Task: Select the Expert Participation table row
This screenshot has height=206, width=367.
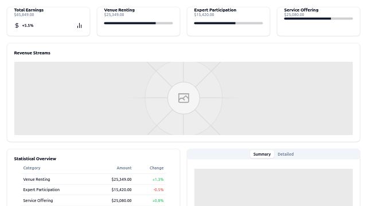Action: pos(93,189)
